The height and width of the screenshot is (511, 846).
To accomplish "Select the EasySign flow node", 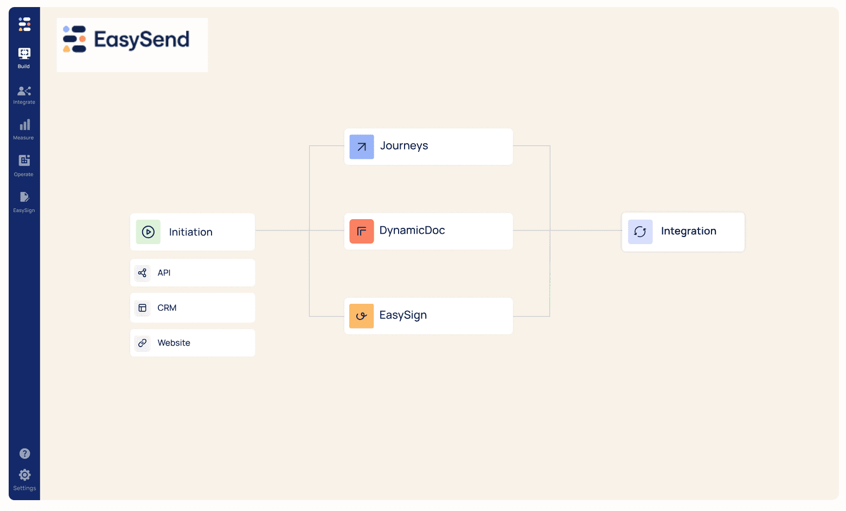I will click(x=428, y=316).
